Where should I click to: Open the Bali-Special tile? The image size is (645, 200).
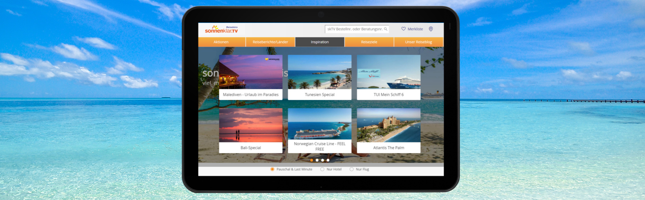click(250, 130)
